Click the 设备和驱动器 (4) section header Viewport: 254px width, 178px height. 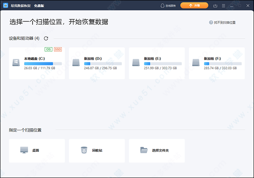pyautogui.click(x=24, y=39)
